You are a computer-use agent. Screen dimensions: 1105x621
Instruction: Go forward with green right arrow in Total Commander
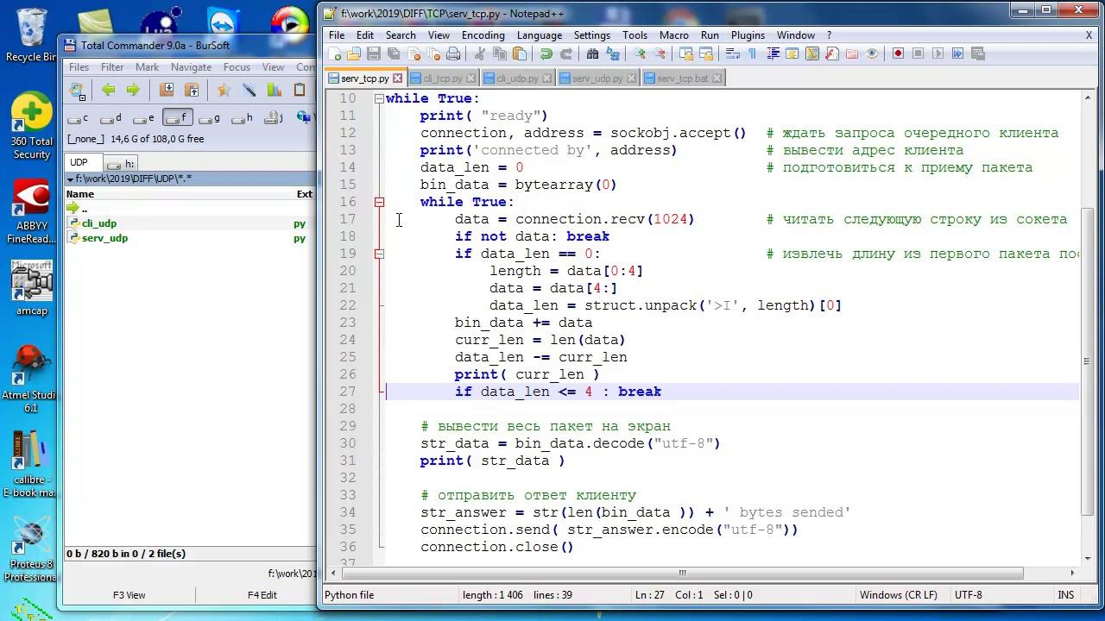click(132, 90)
